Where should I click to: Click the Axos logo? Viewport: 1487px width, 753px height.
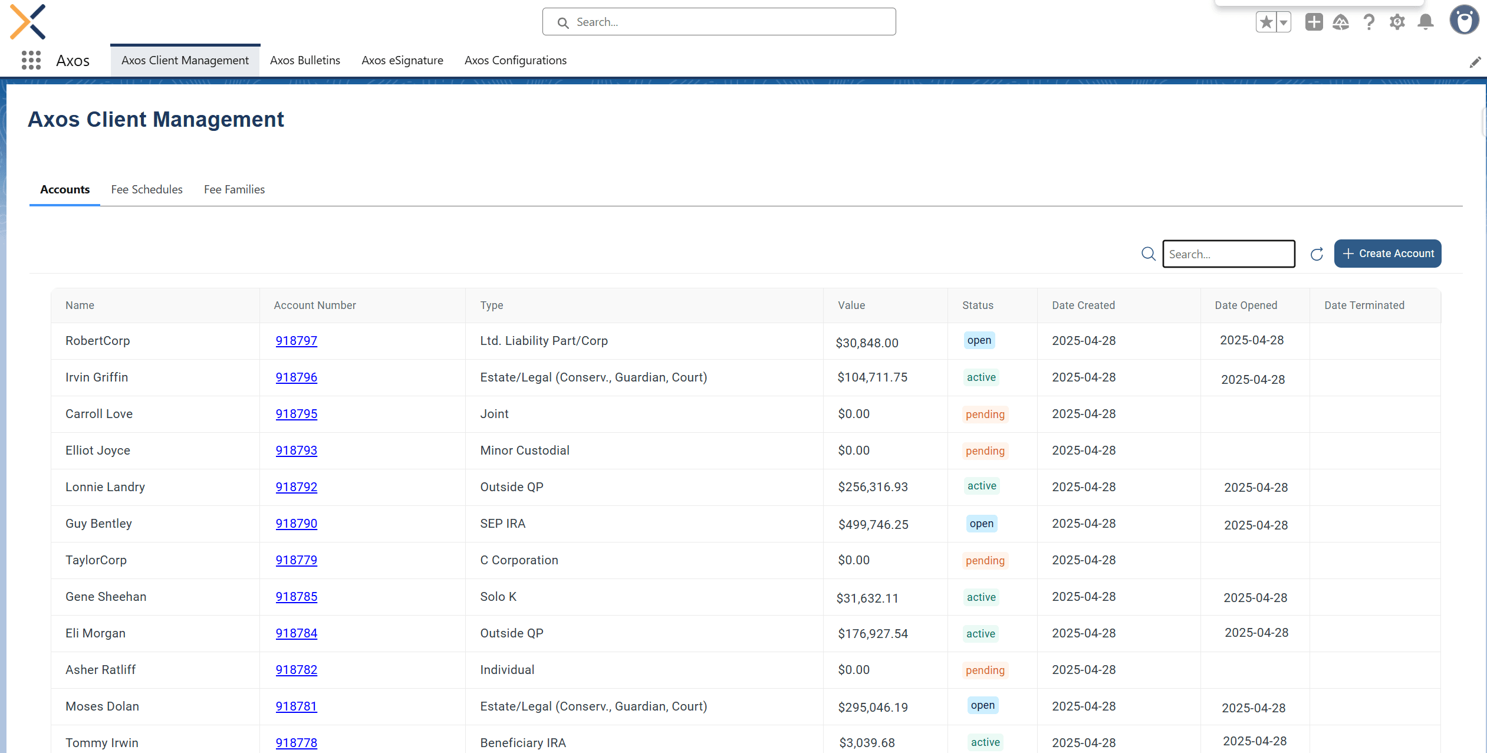pos(28,22)
